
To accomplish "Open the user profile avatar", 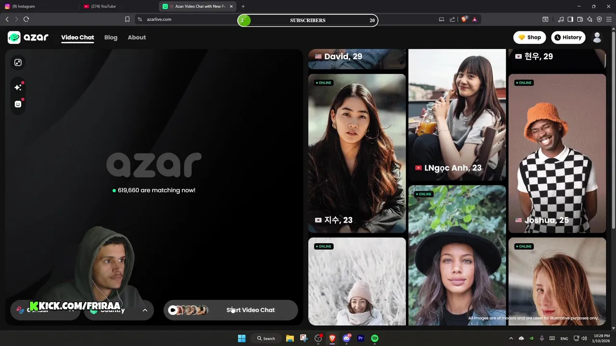I will pyautogui.click(x=597, y=37).
